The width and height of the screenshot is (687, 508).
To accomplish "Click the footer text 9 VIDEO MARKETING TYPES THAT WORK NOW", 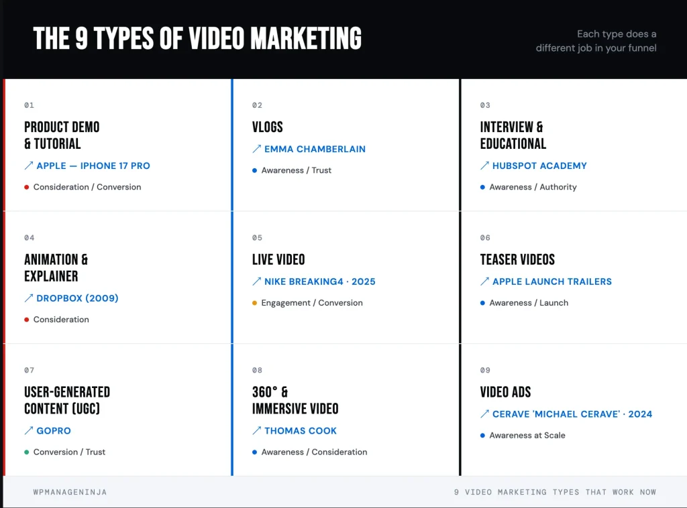I will 556,492.
